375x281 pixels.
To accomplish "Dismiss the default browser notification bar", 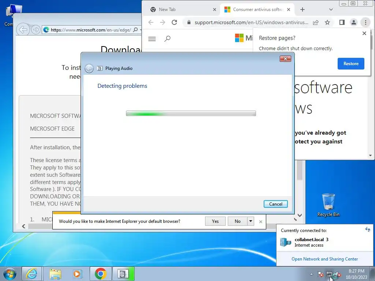I will point(261,222).
